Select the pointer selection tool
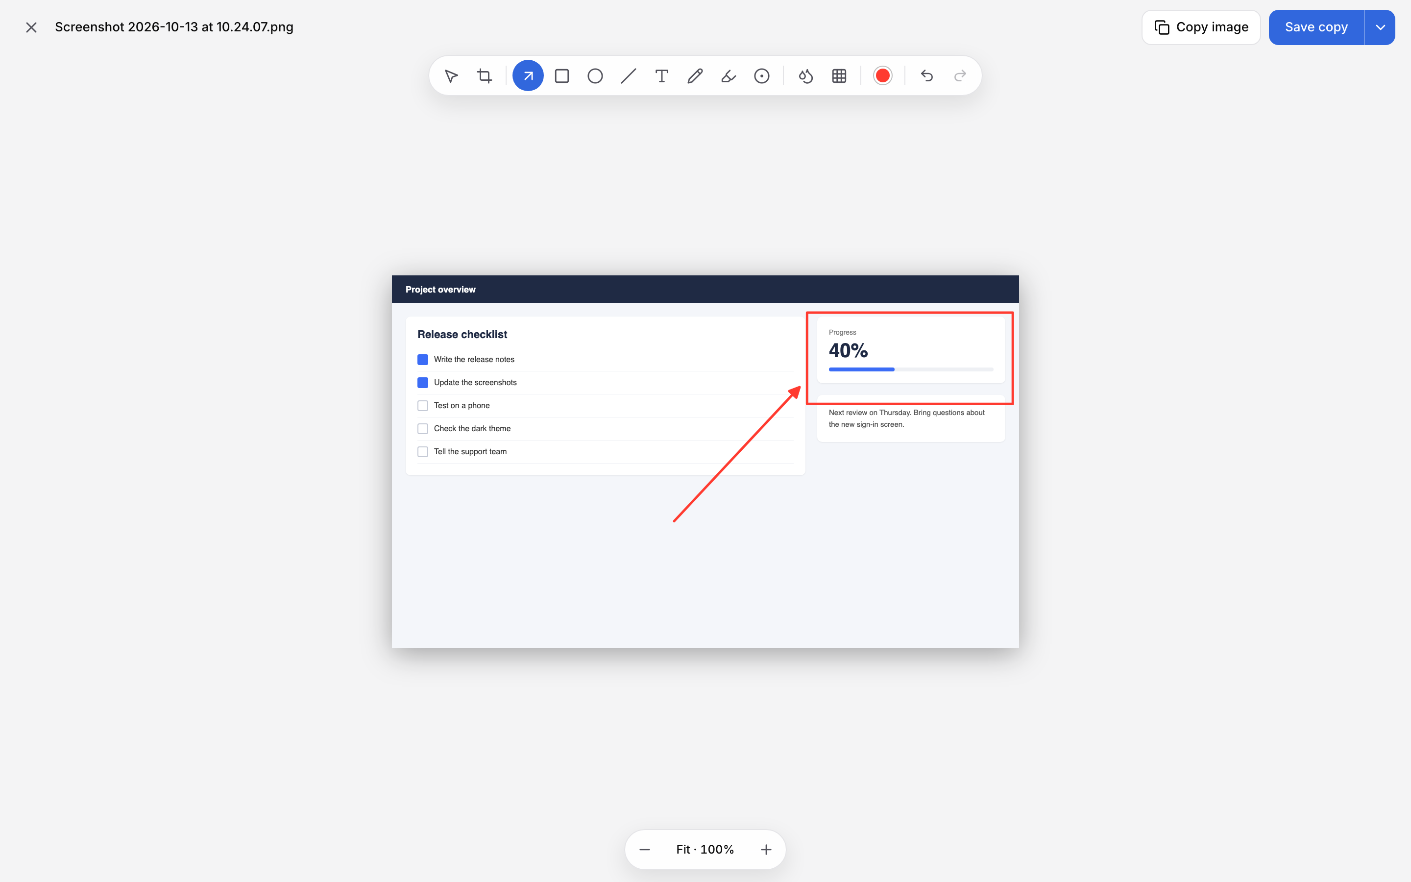This screenshot has width=1411, height=882. [x=451, y=76]
